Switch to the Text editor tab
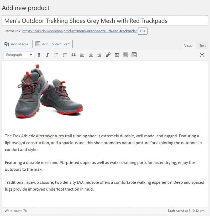The width and height of the screenshot is (210, 216). coord(202,45)
